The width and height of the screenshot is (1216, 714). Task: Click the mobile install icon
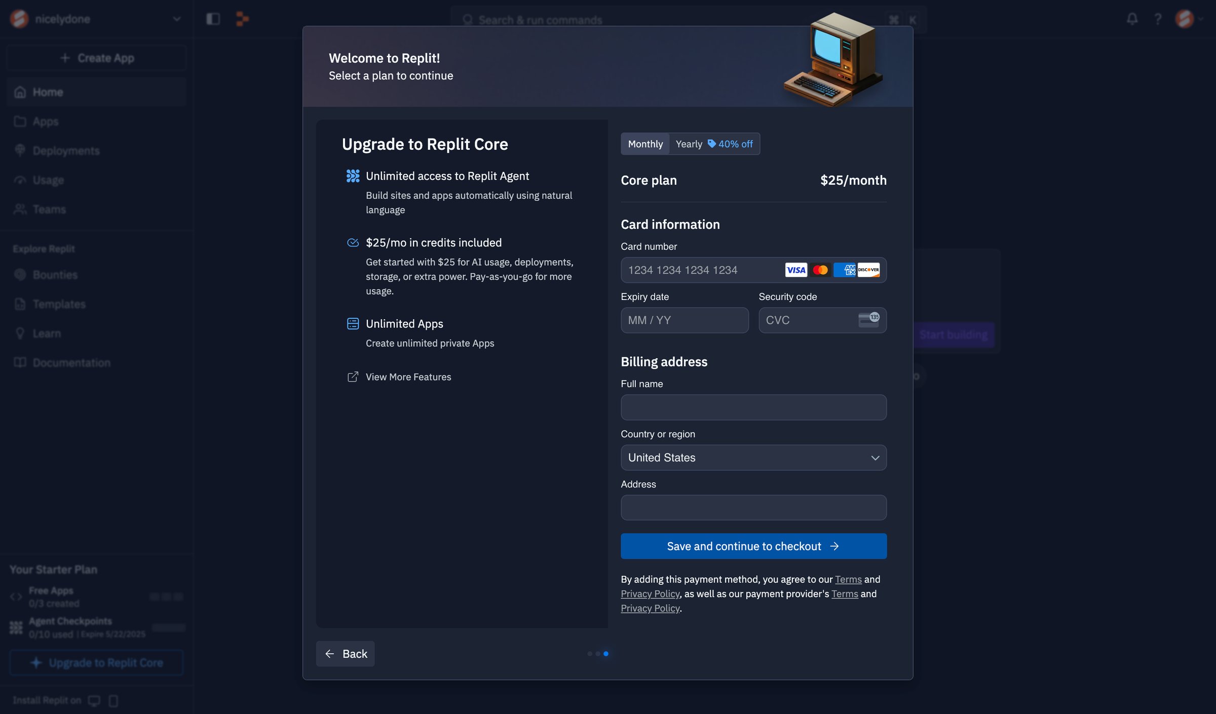point(113,701)
